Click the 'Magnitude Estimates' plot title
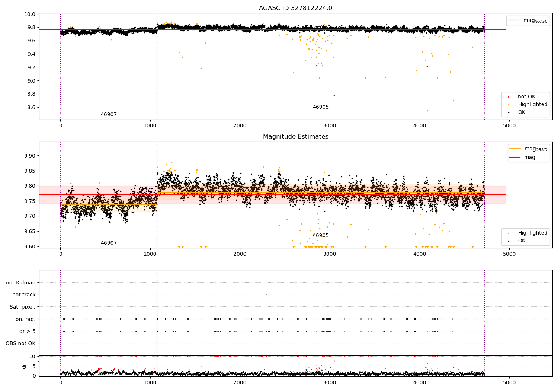The image size is (558, 391). pos(295,137)
